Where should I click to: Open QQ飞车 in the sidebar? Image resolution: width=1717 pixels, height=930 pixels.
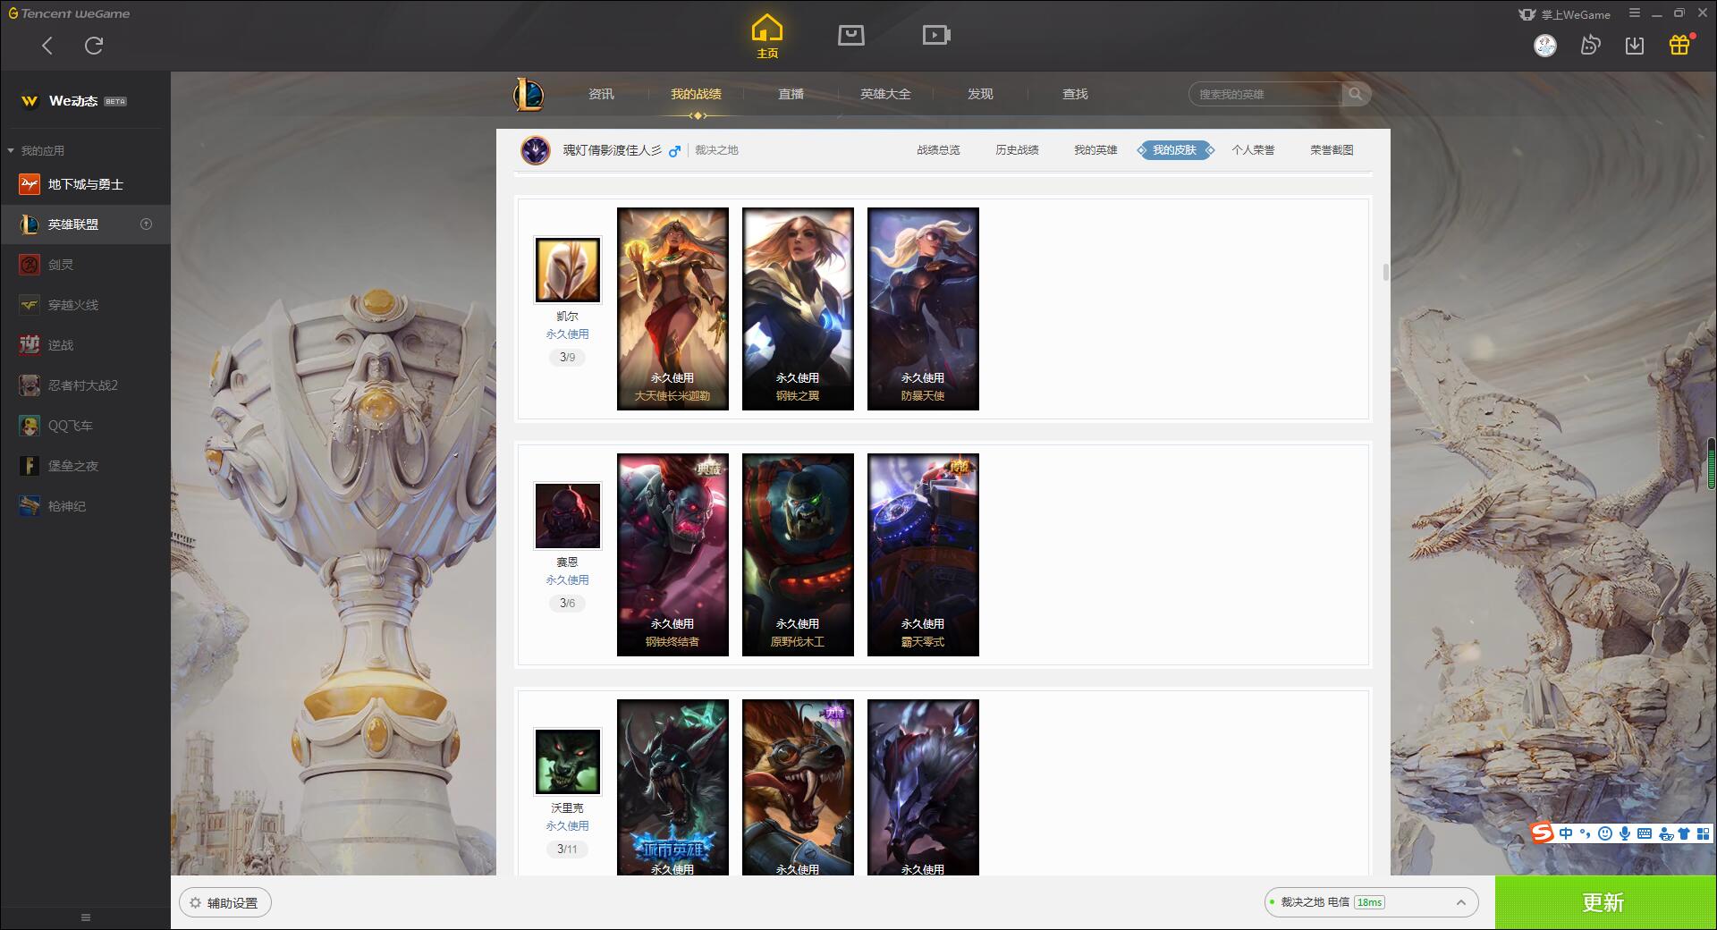(85, 426)
